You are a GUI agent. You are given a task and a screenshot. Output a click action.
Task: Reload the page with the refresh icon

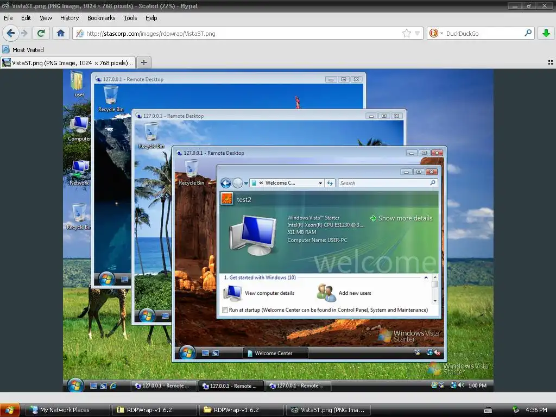(x=41, y=33)
